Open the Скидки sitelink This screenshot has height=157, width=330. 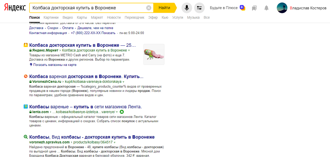tap(53, 28)
